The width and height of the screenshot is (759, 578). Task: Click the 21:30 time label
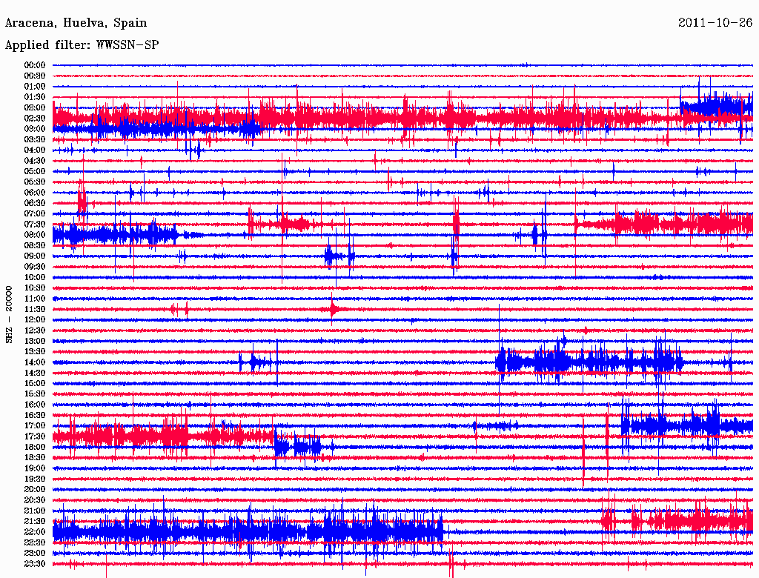34,522
